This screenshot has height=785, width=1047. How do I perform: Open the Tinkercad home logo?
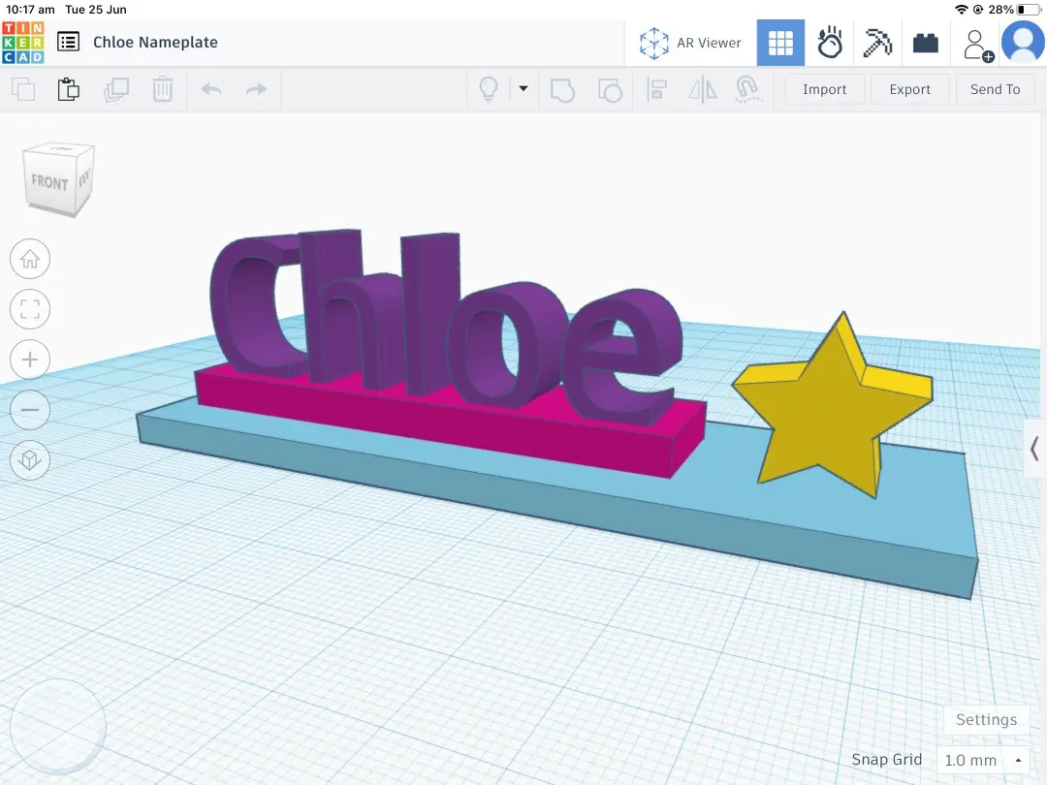pos(22,42)
